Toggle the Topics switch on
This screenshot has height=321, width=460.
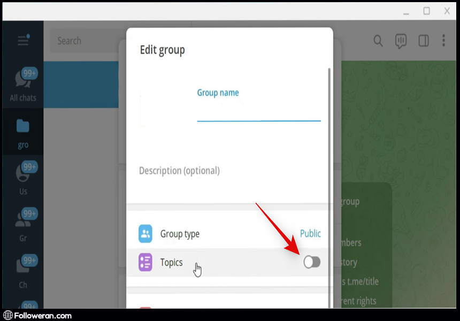[312, 262]
